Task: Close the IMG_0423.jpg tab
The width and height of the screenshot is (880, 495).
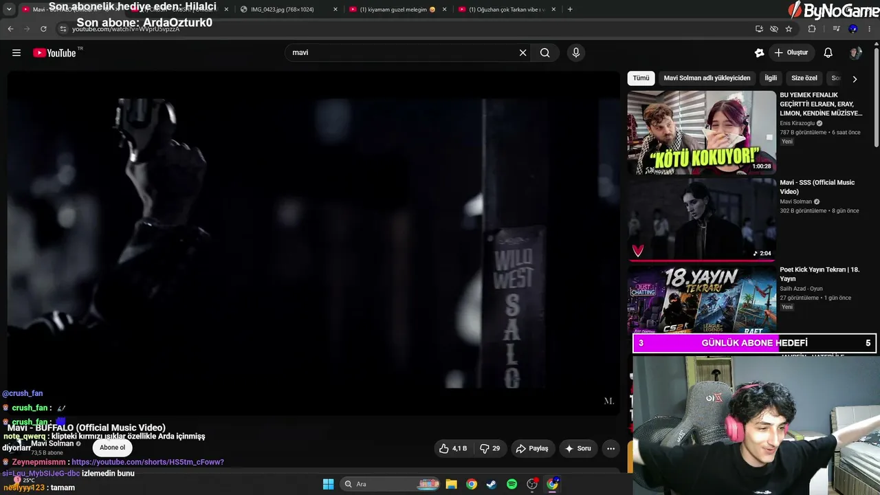Action: point(335,10)
